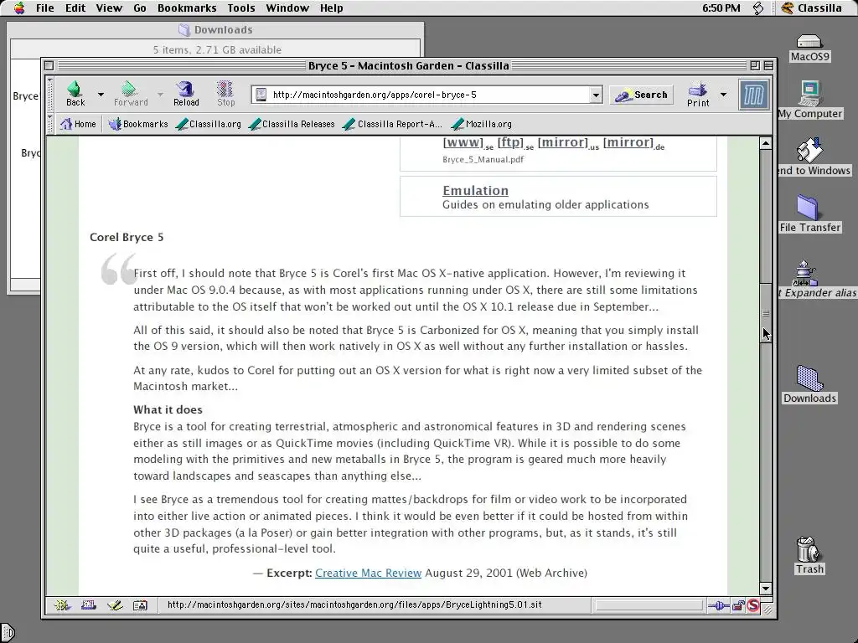Open the Composer component icon in status bar
858x643 pixels.
(114, 604)
